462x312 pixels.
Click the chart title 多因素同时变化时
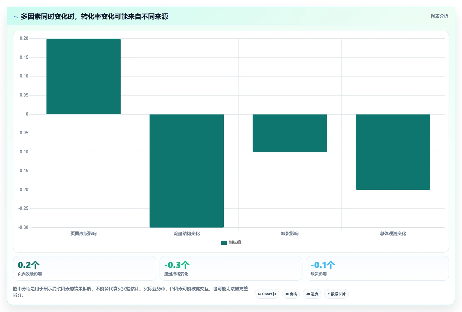(x=94, y=17)
